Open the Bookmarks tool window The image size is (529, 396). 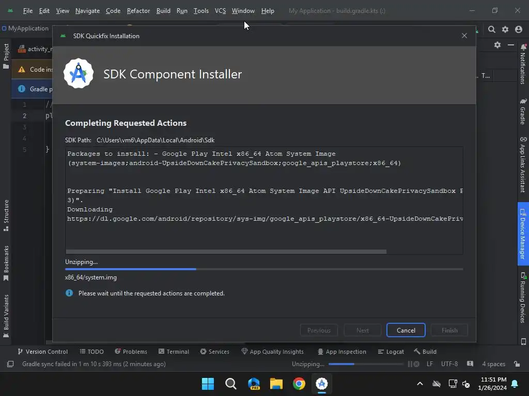(6, 263)
